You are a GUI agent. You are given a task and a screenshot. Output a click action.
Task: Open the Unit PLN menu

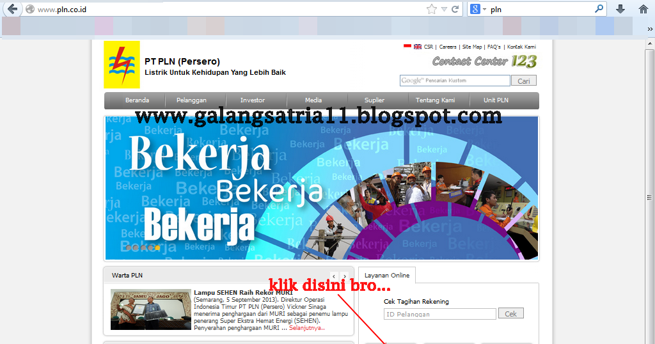[x=496, y=100]
